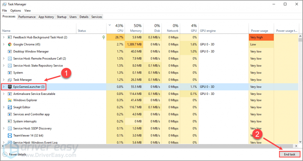Open the Options menu
The image size is (303, 161).
pyautogui.click(x=15, y=10)
